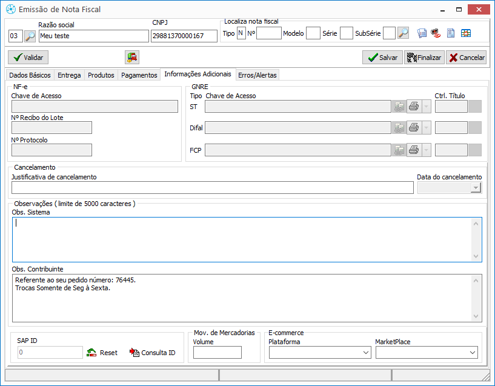Viewport: 495px width, 386px height.
Task: Click the NF-e Chave de Acesso field
Action: click(95, 107)
